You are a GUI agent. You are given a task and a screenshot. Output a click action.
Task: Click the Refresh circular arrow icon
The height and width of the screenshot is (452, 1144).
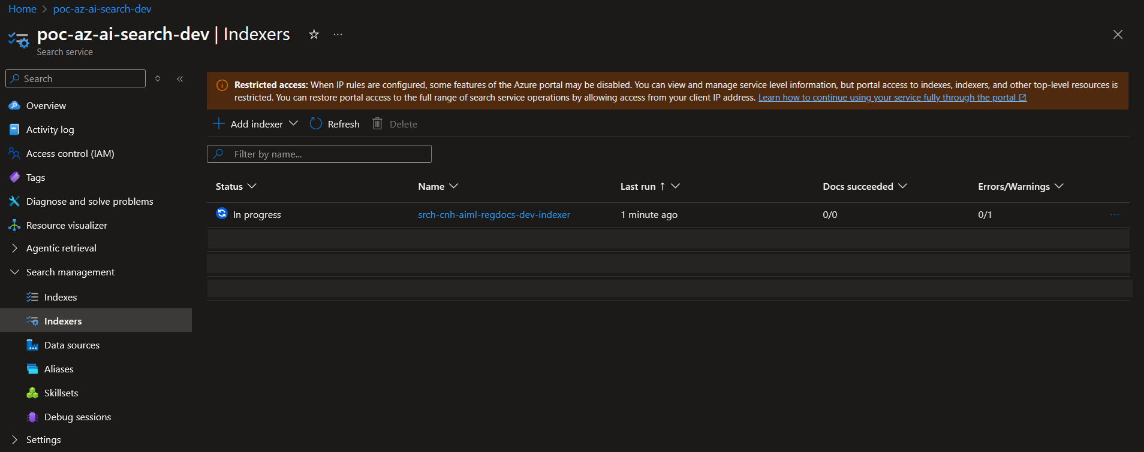(x=316, y=123)
